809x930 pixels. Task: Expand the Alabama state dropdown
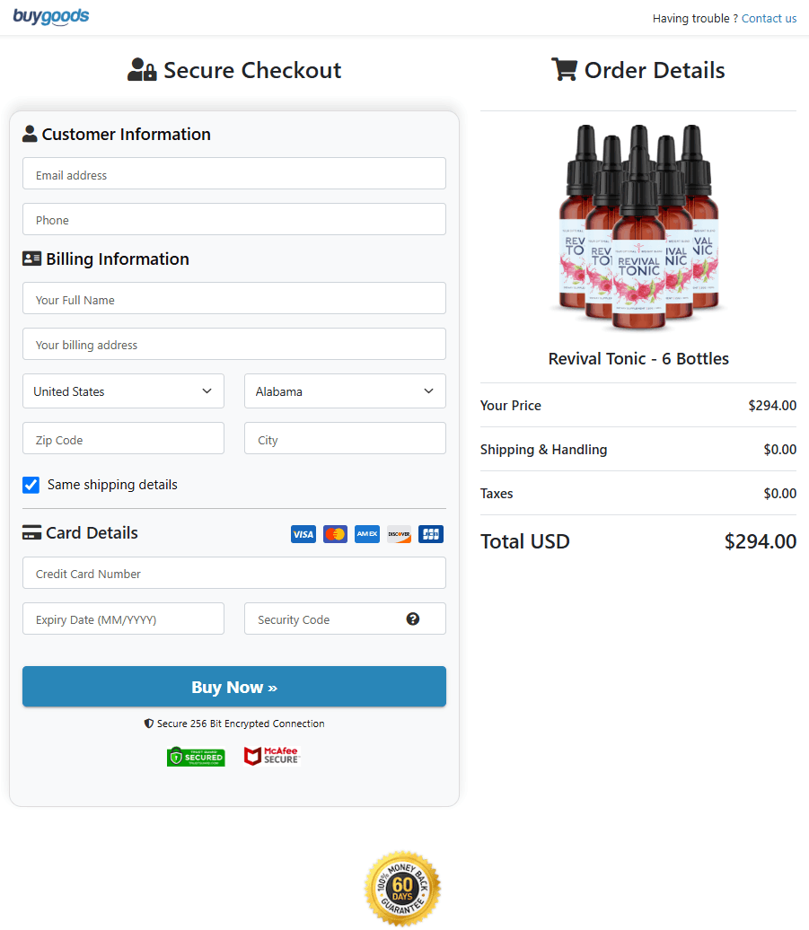[x=345, y=391]
